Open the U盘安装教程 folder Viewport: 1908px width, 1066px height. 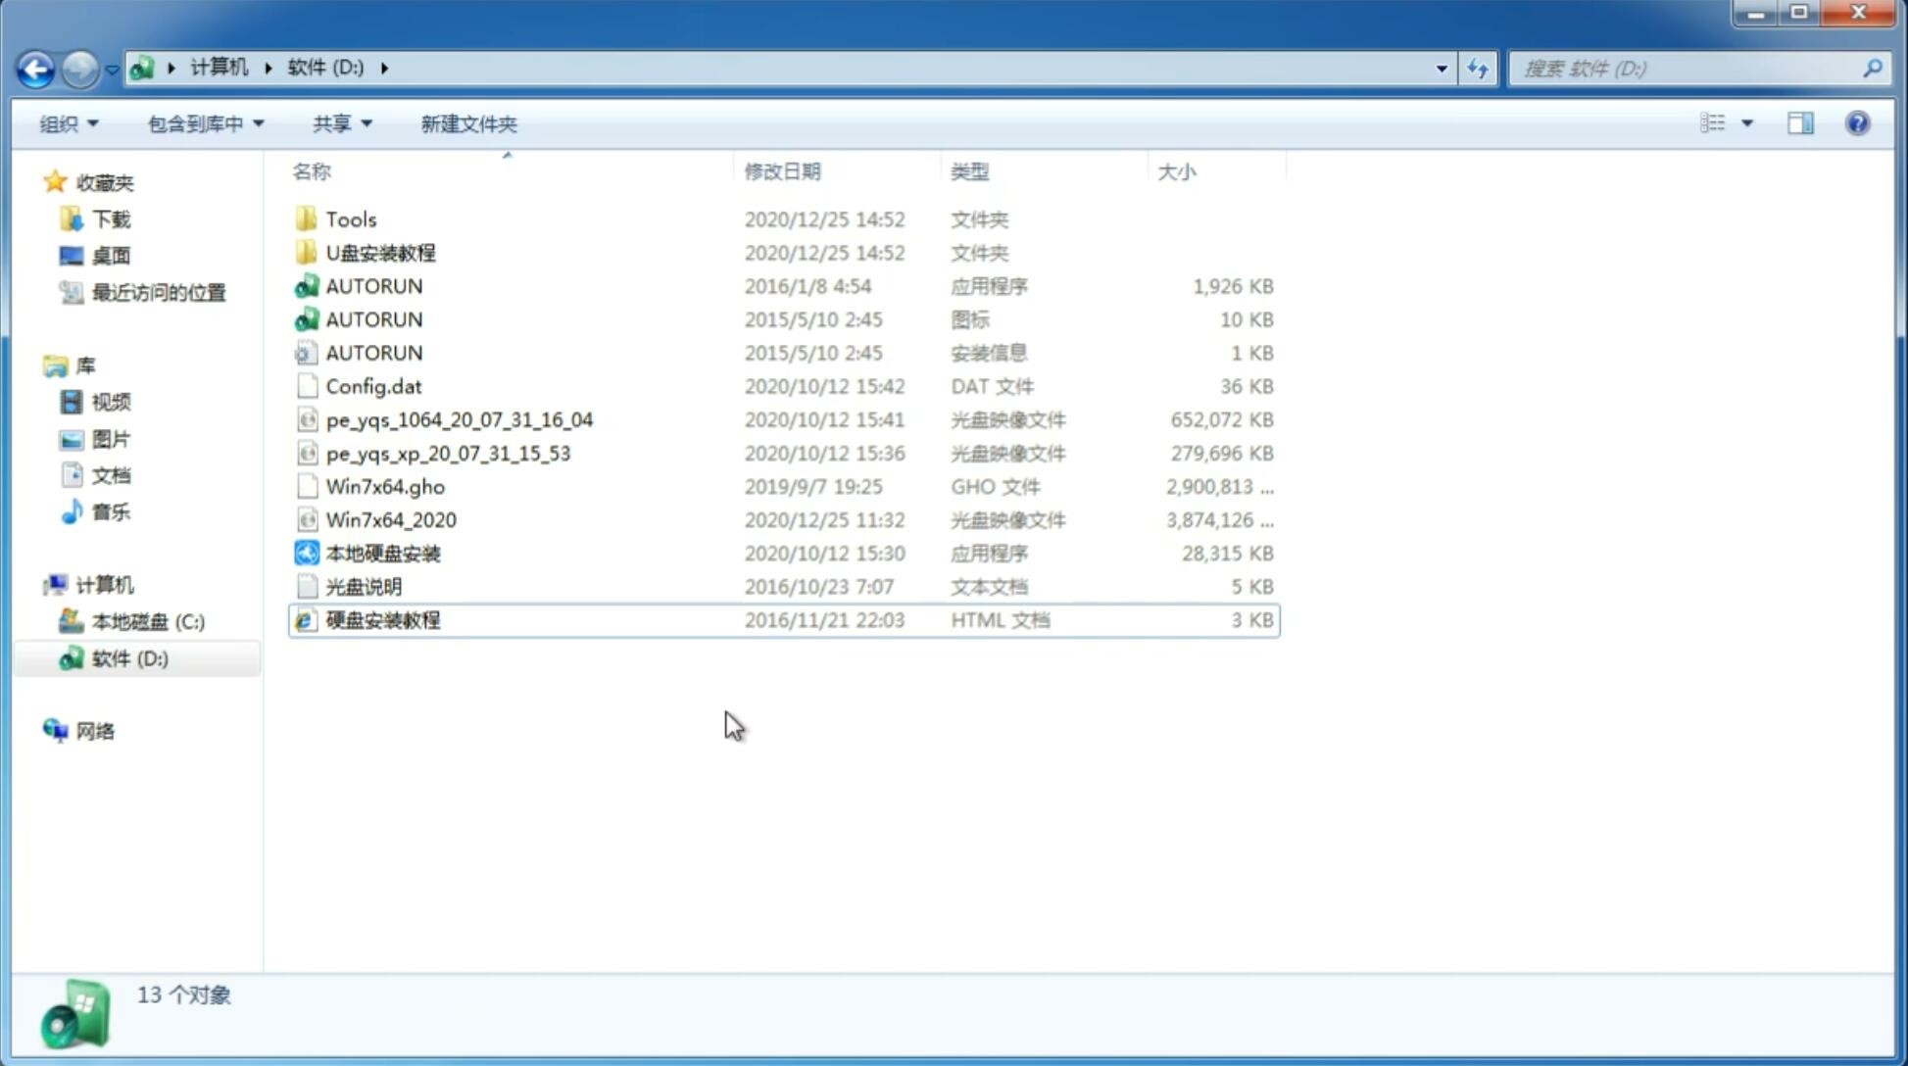tap(381, 253)
